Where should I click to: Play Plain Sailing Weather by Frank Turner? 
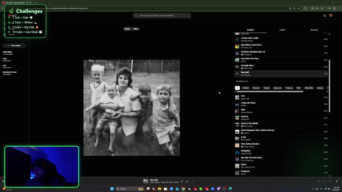[281, 145]
